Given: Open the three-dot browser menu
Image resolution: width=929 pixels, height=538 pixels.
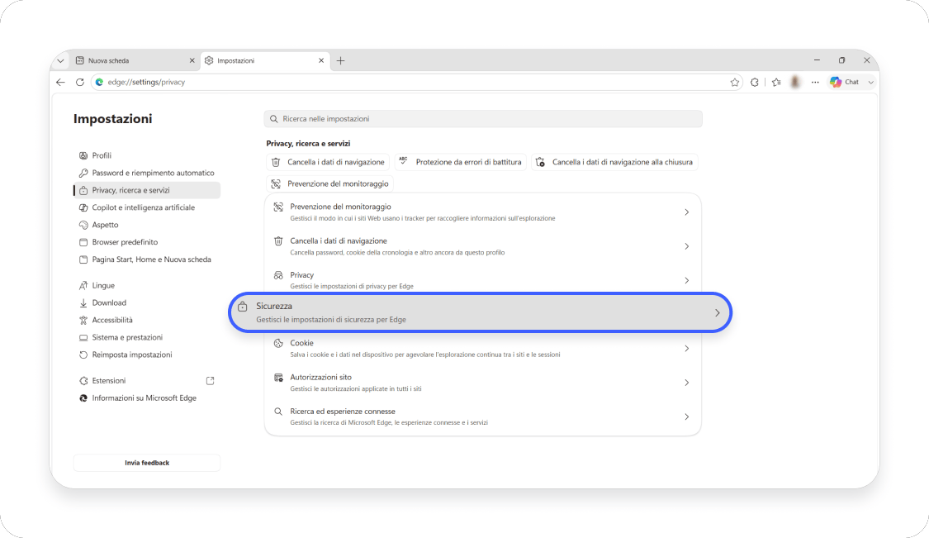Looking at the screenshot, I should click(x=815, y=83).
